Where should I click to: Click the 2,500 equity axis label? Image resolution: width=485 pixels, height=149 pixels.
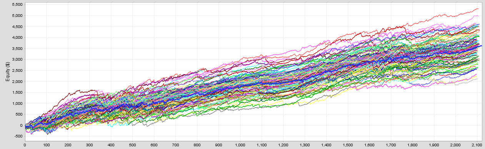[x=18, y=70]
